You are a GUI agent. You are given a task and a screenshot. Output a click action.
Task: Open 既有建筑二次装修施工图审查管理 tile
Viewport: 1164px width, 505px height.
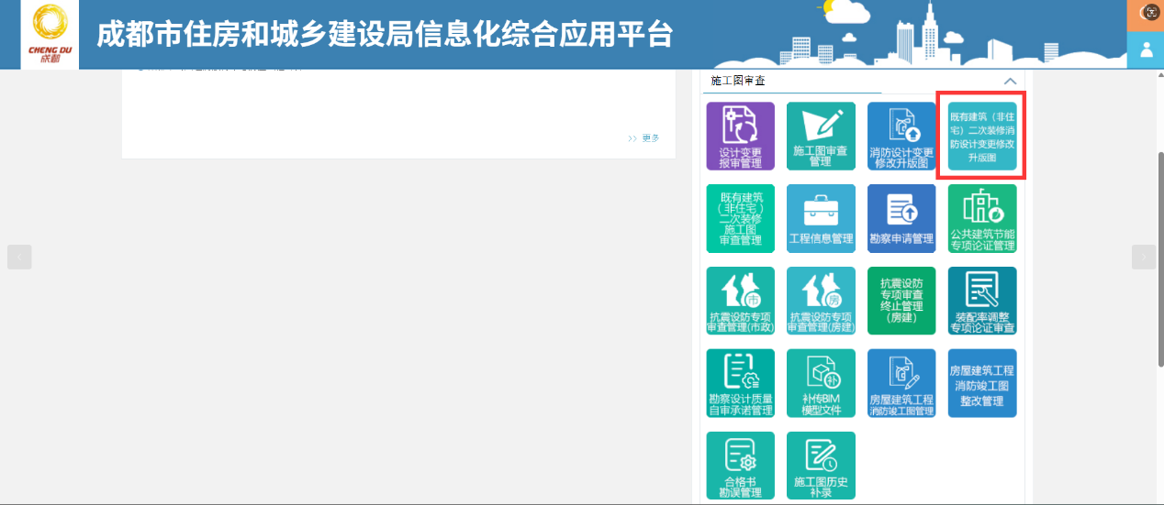tap(740, 218)
